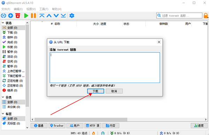Screen dimensions: 209x135
Task: Click the add torrent link toolbar icon
Action: (x=3, y=16)
